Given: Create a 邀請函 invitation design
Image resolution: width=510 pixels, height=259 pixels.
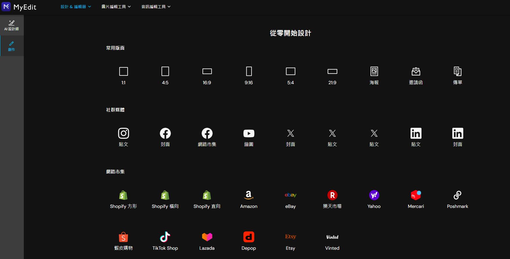Looking at the screenshot, I should 416,76.
